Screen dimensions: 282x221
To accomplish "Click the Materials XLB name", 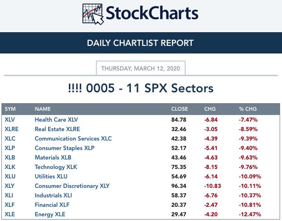I will point(53,158).
